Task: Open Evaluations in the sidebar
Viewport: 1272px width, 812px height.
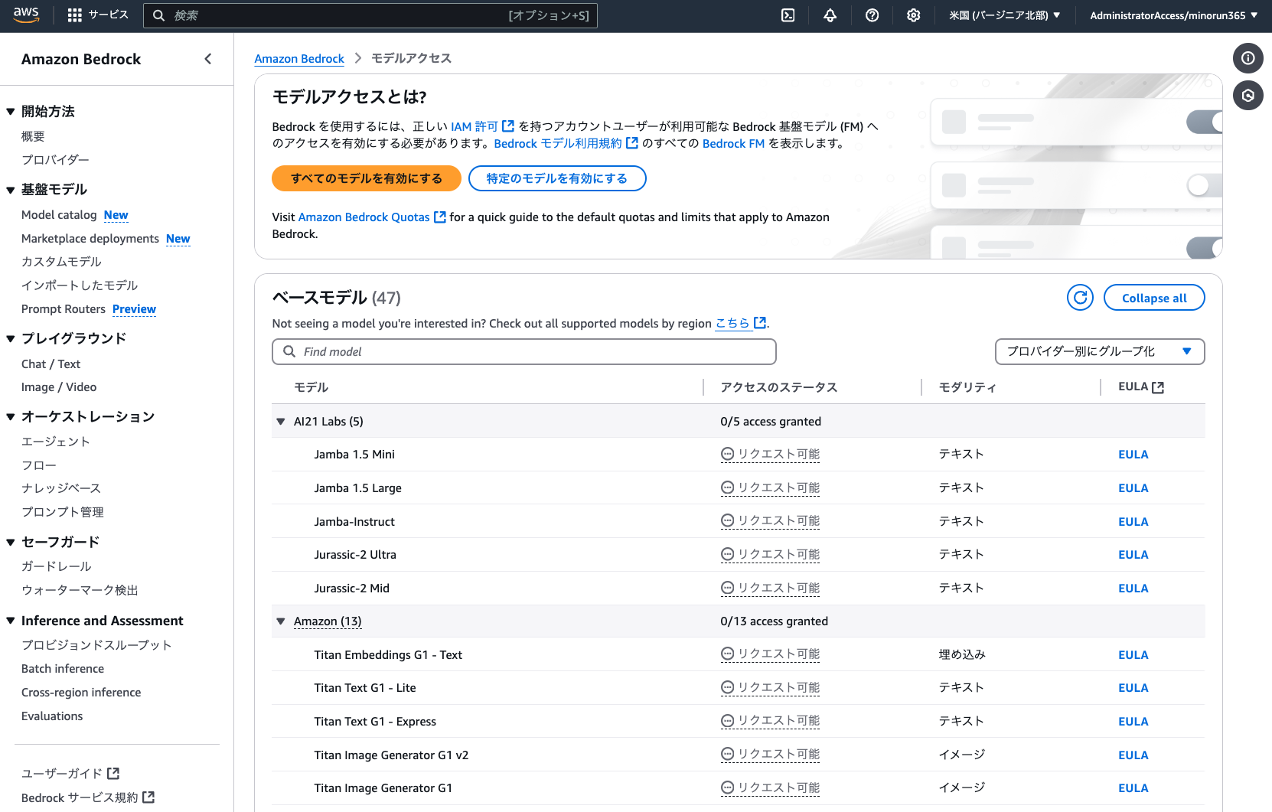Action: click(x=52, y=716)
